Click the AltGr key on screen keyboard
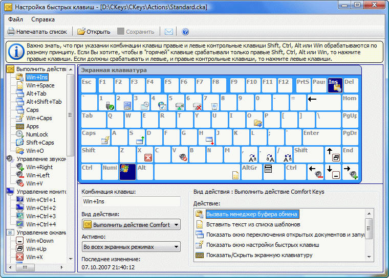This screenshot has height=278, width=389. pyautogui.click(x=251, y=172)
